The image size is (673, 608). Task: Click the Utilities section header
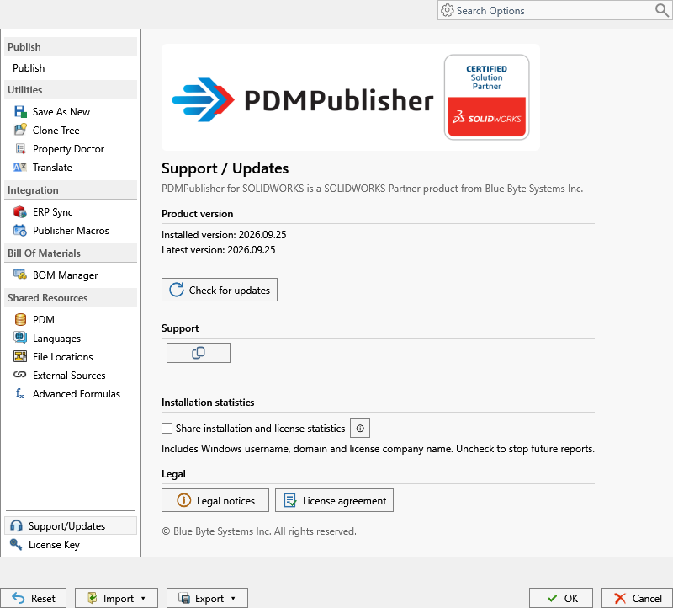pos(71,90)
